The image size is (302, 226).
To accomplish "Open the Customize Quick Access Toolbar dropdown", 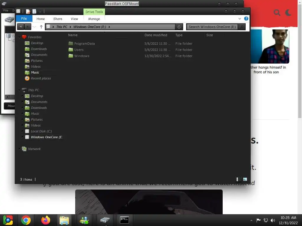I will tap(40, 12).
